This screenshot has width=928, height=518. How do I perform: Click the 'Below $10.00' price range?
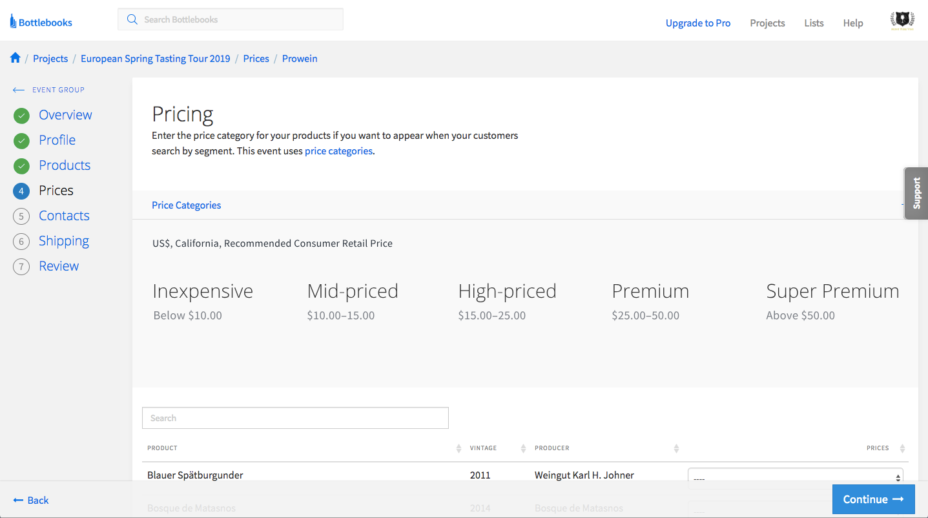coord(188,316)
